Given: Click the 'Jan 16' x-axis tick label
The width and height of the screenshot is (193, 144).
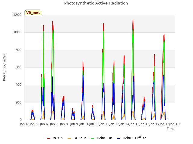Looking at the screenshot, I should pos(144,124).
